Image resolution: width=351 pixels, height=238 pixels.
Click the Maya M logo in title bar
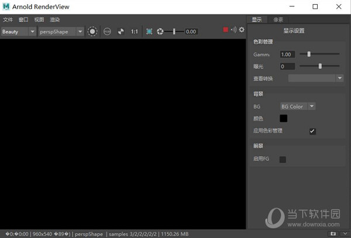[6, 6]
